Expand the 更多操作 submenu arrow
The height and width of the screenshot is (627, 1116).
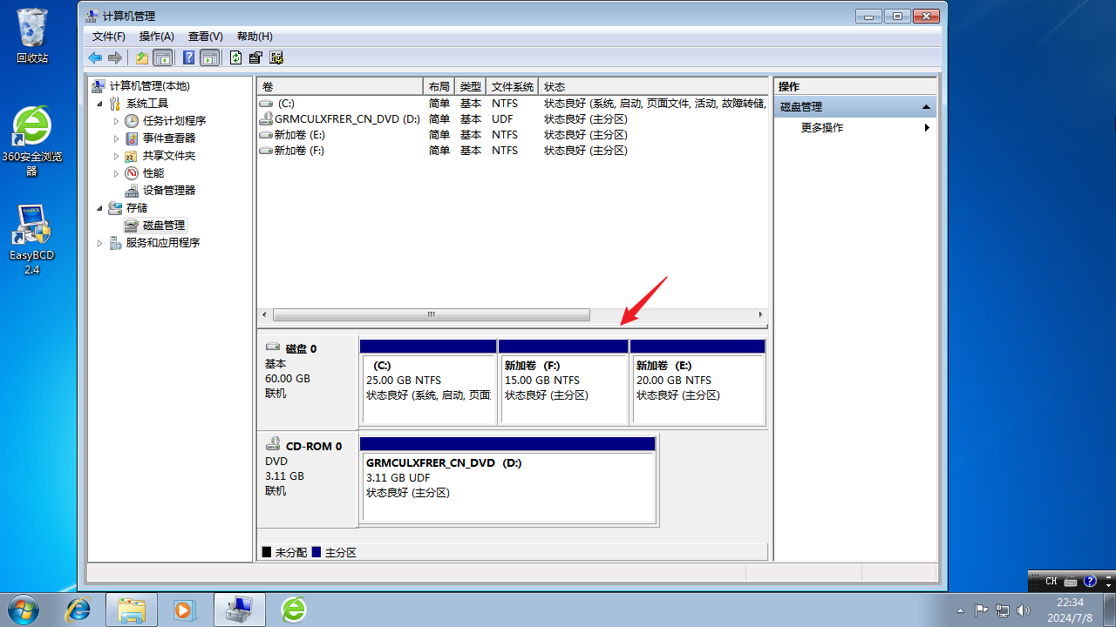(x=927, y=128)
